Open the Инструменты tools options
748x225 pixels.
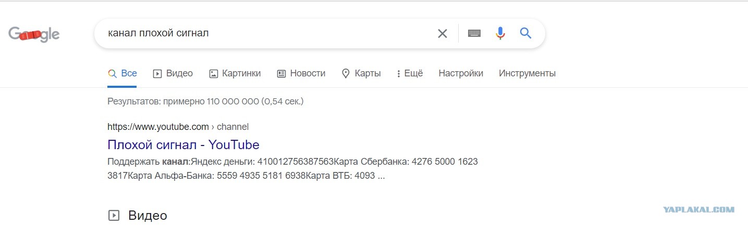click(527, 73)
